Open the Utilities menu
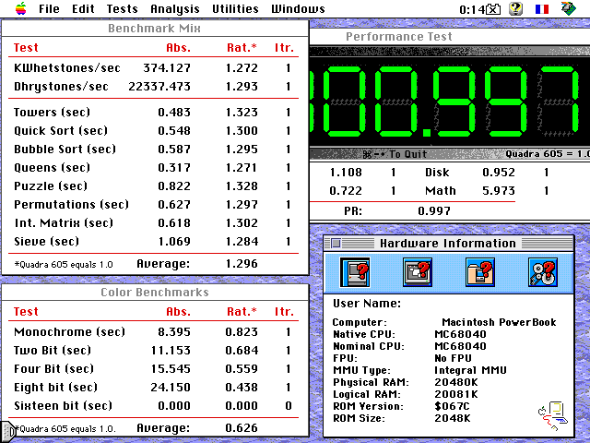This screenshot has width=590, height=443. (235, 8)
